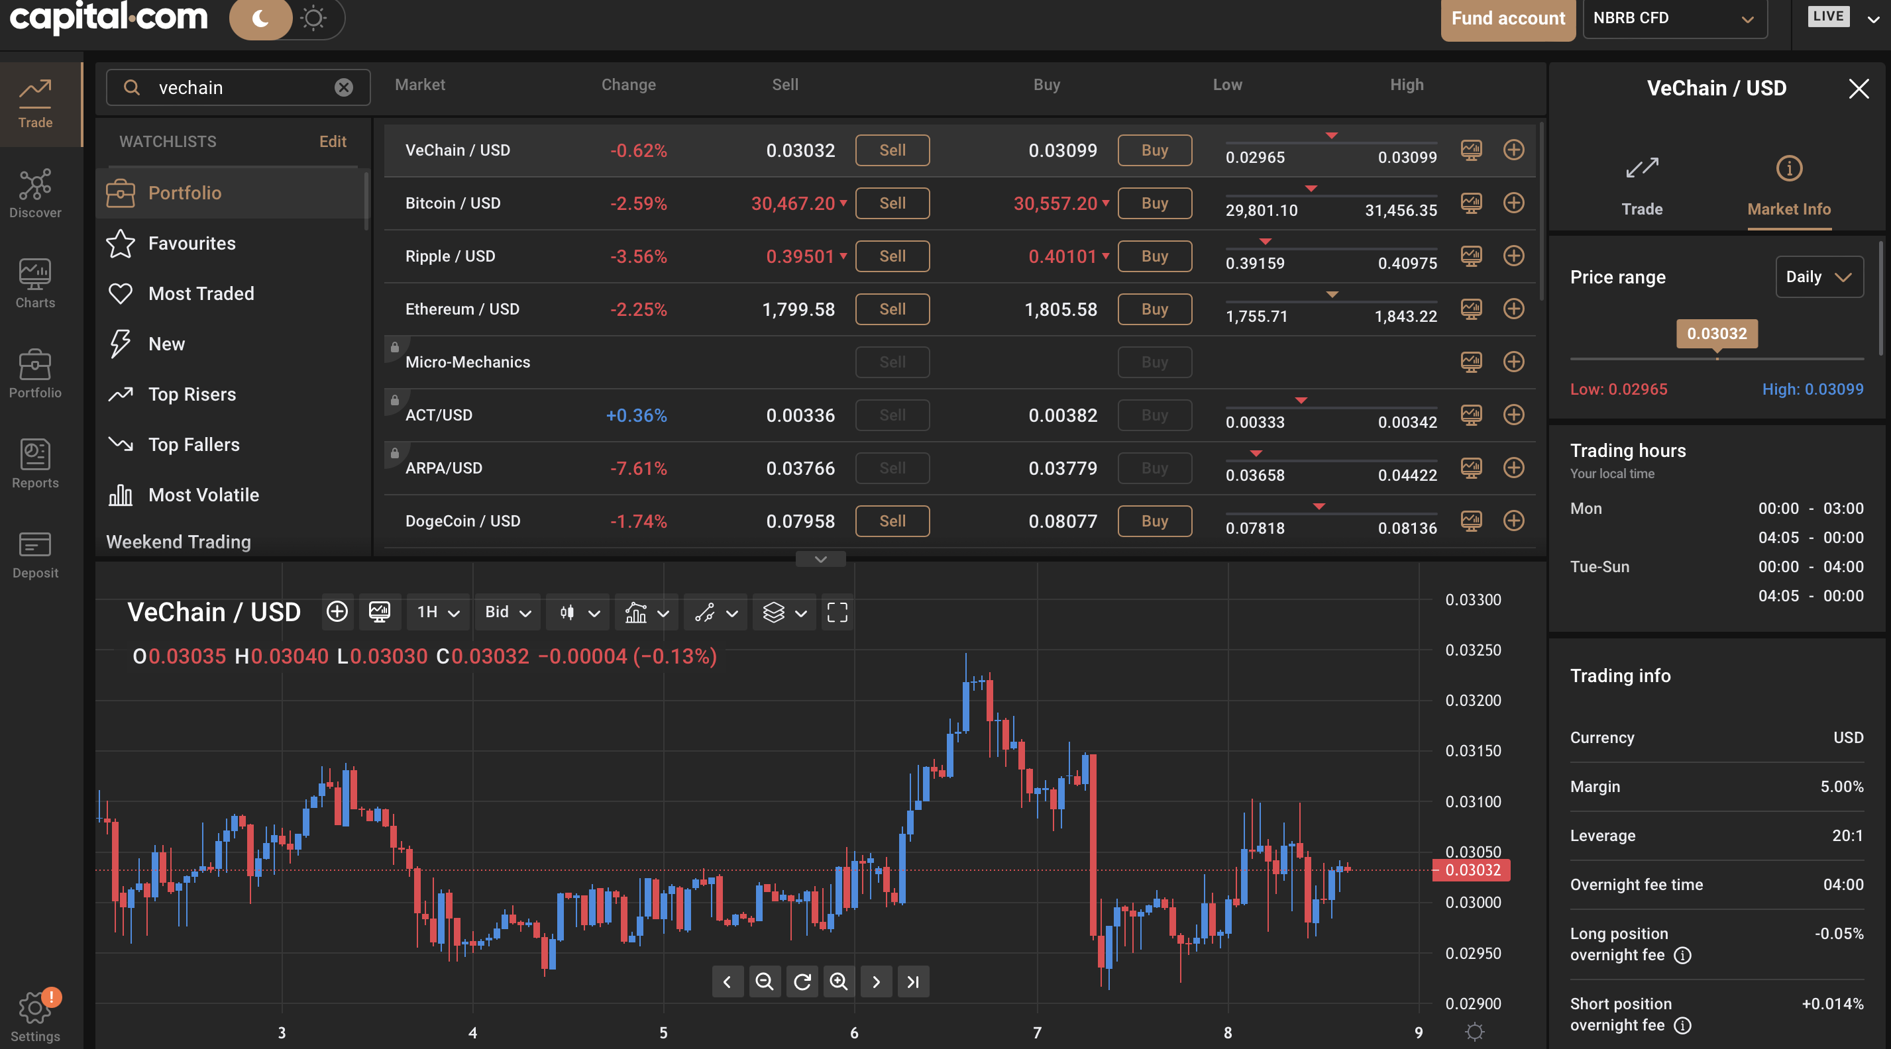Clear the vechain search text
The image size is (1891, 1049).
pyautogui.click(x=344, y=87)
